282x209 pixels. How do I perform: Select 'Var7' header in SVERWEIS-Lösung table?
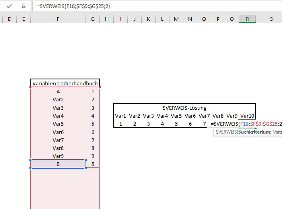[204, 116]
